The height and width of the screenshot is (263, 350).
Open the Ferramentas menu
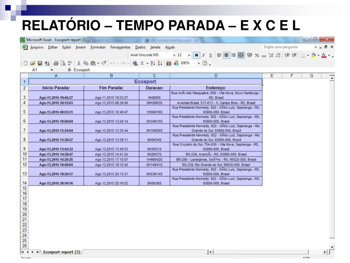click(x=120, y=47)
